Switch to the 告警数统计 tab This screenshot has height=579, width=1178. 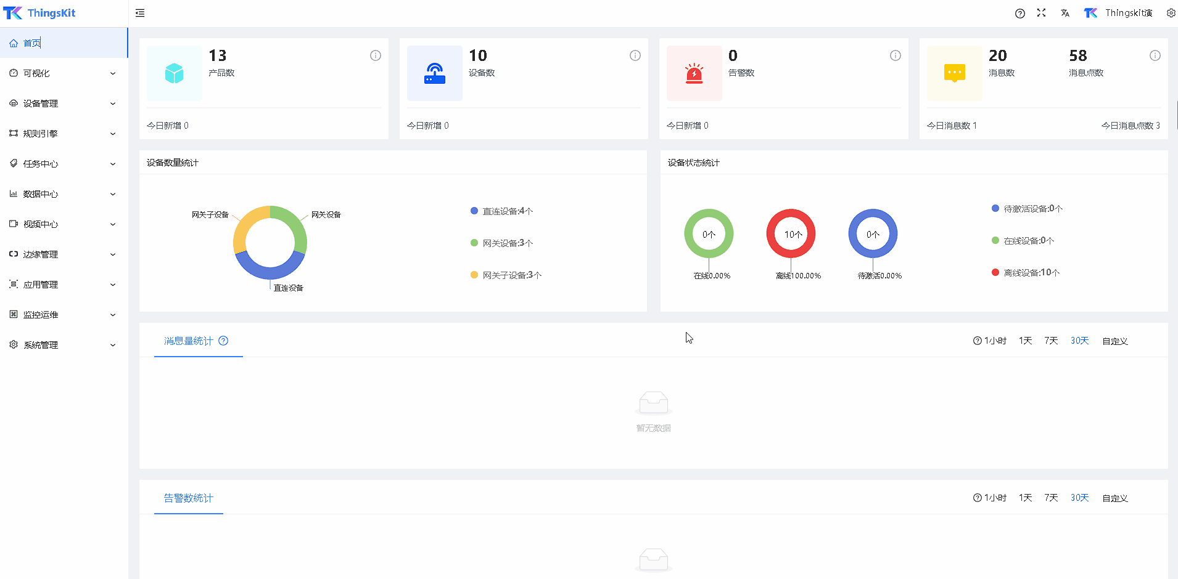point(189,498)
